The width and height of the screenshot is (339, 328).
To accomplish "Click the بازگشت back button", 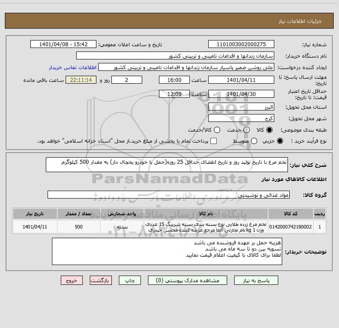I will pos(101,280).
